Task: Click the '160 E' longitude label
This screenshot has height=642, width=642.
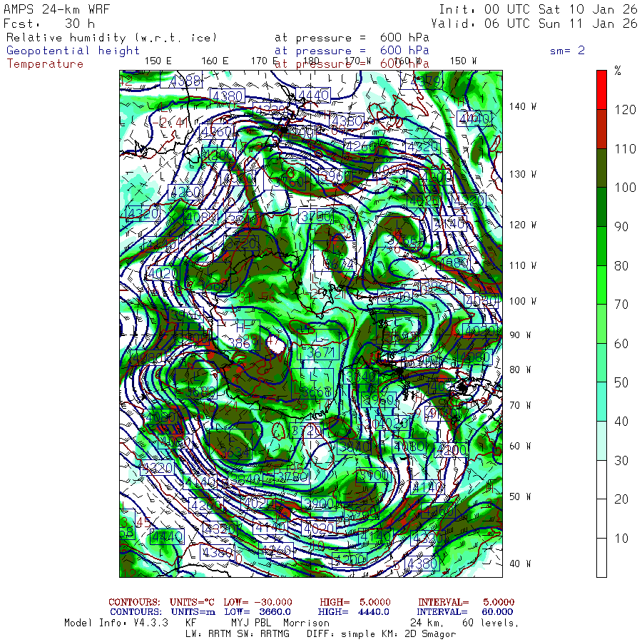Action: (x=215, y=61)
